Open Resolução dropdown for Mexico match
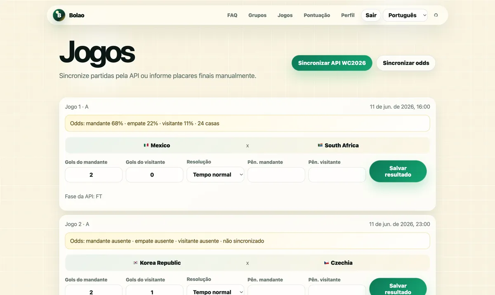Image resolution: width=495 pixels, height=295 pixels. (215, 175)
